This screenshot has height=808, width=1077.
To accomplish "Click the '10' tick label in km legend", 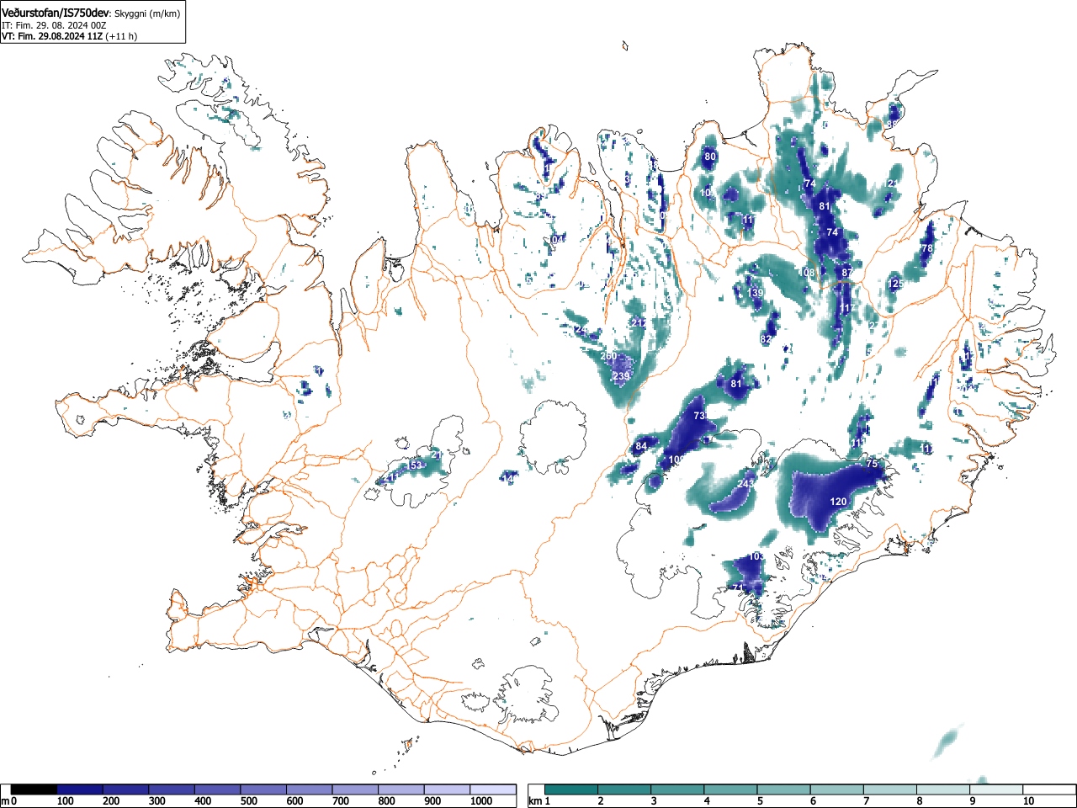I will tap(1028, 801).
